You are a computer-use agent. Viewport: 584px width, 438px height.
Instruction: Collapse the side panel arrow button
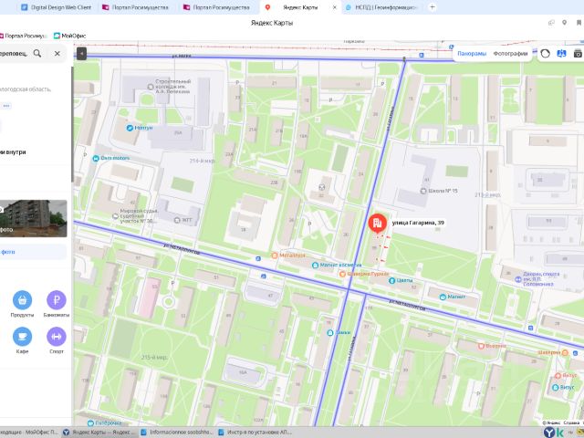coord(81,54)
